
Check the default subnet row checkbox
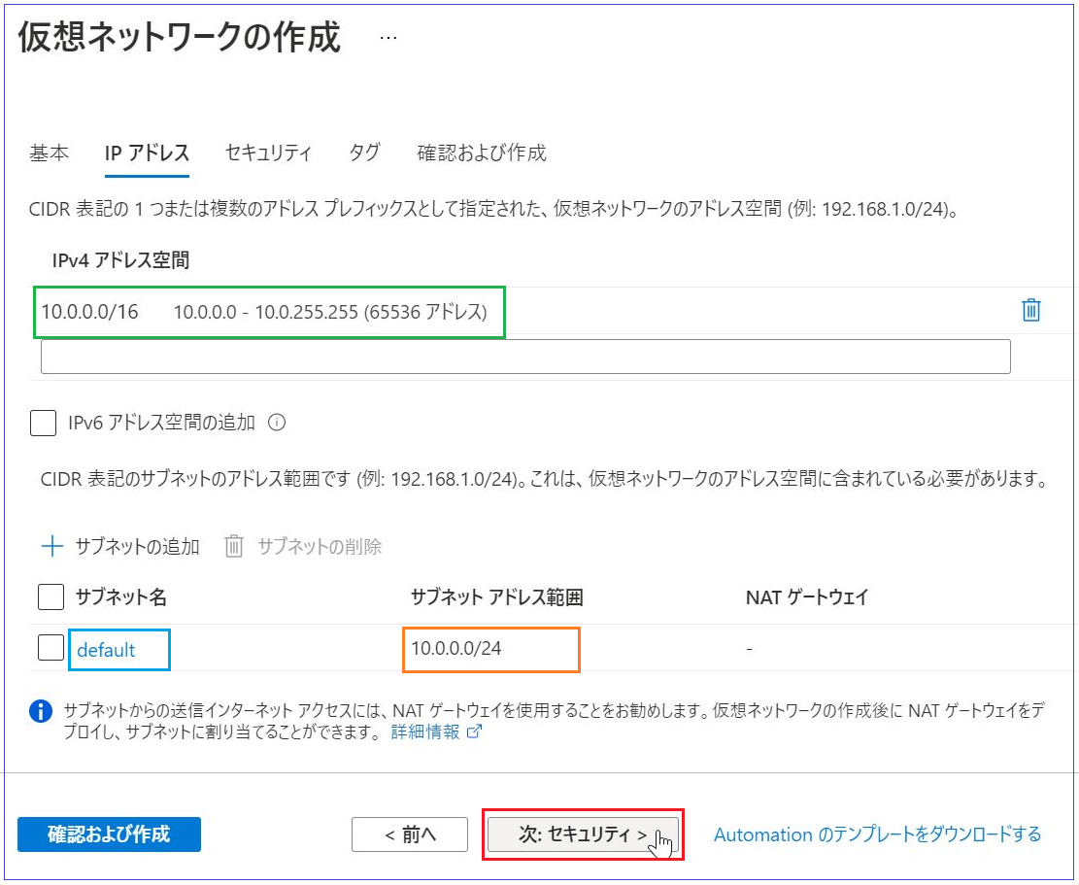51,648
